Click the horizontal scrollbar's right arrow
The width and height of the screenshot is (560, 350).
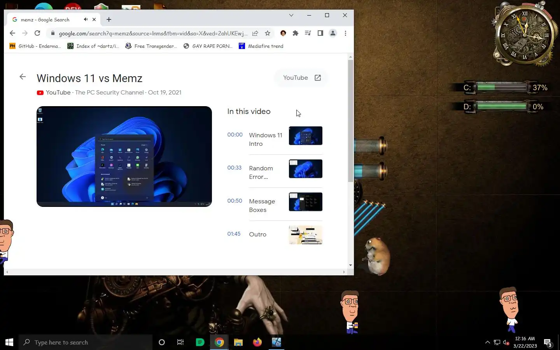(x=344, y=272)
